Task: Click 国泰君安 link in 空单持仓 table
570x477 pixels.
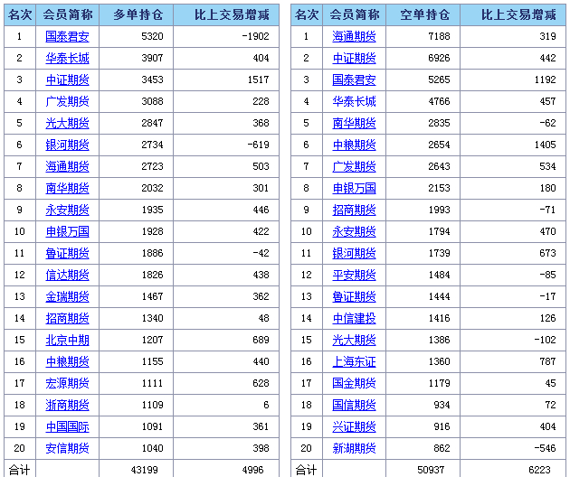Action: pyautogui.click(x=354, y=79)
